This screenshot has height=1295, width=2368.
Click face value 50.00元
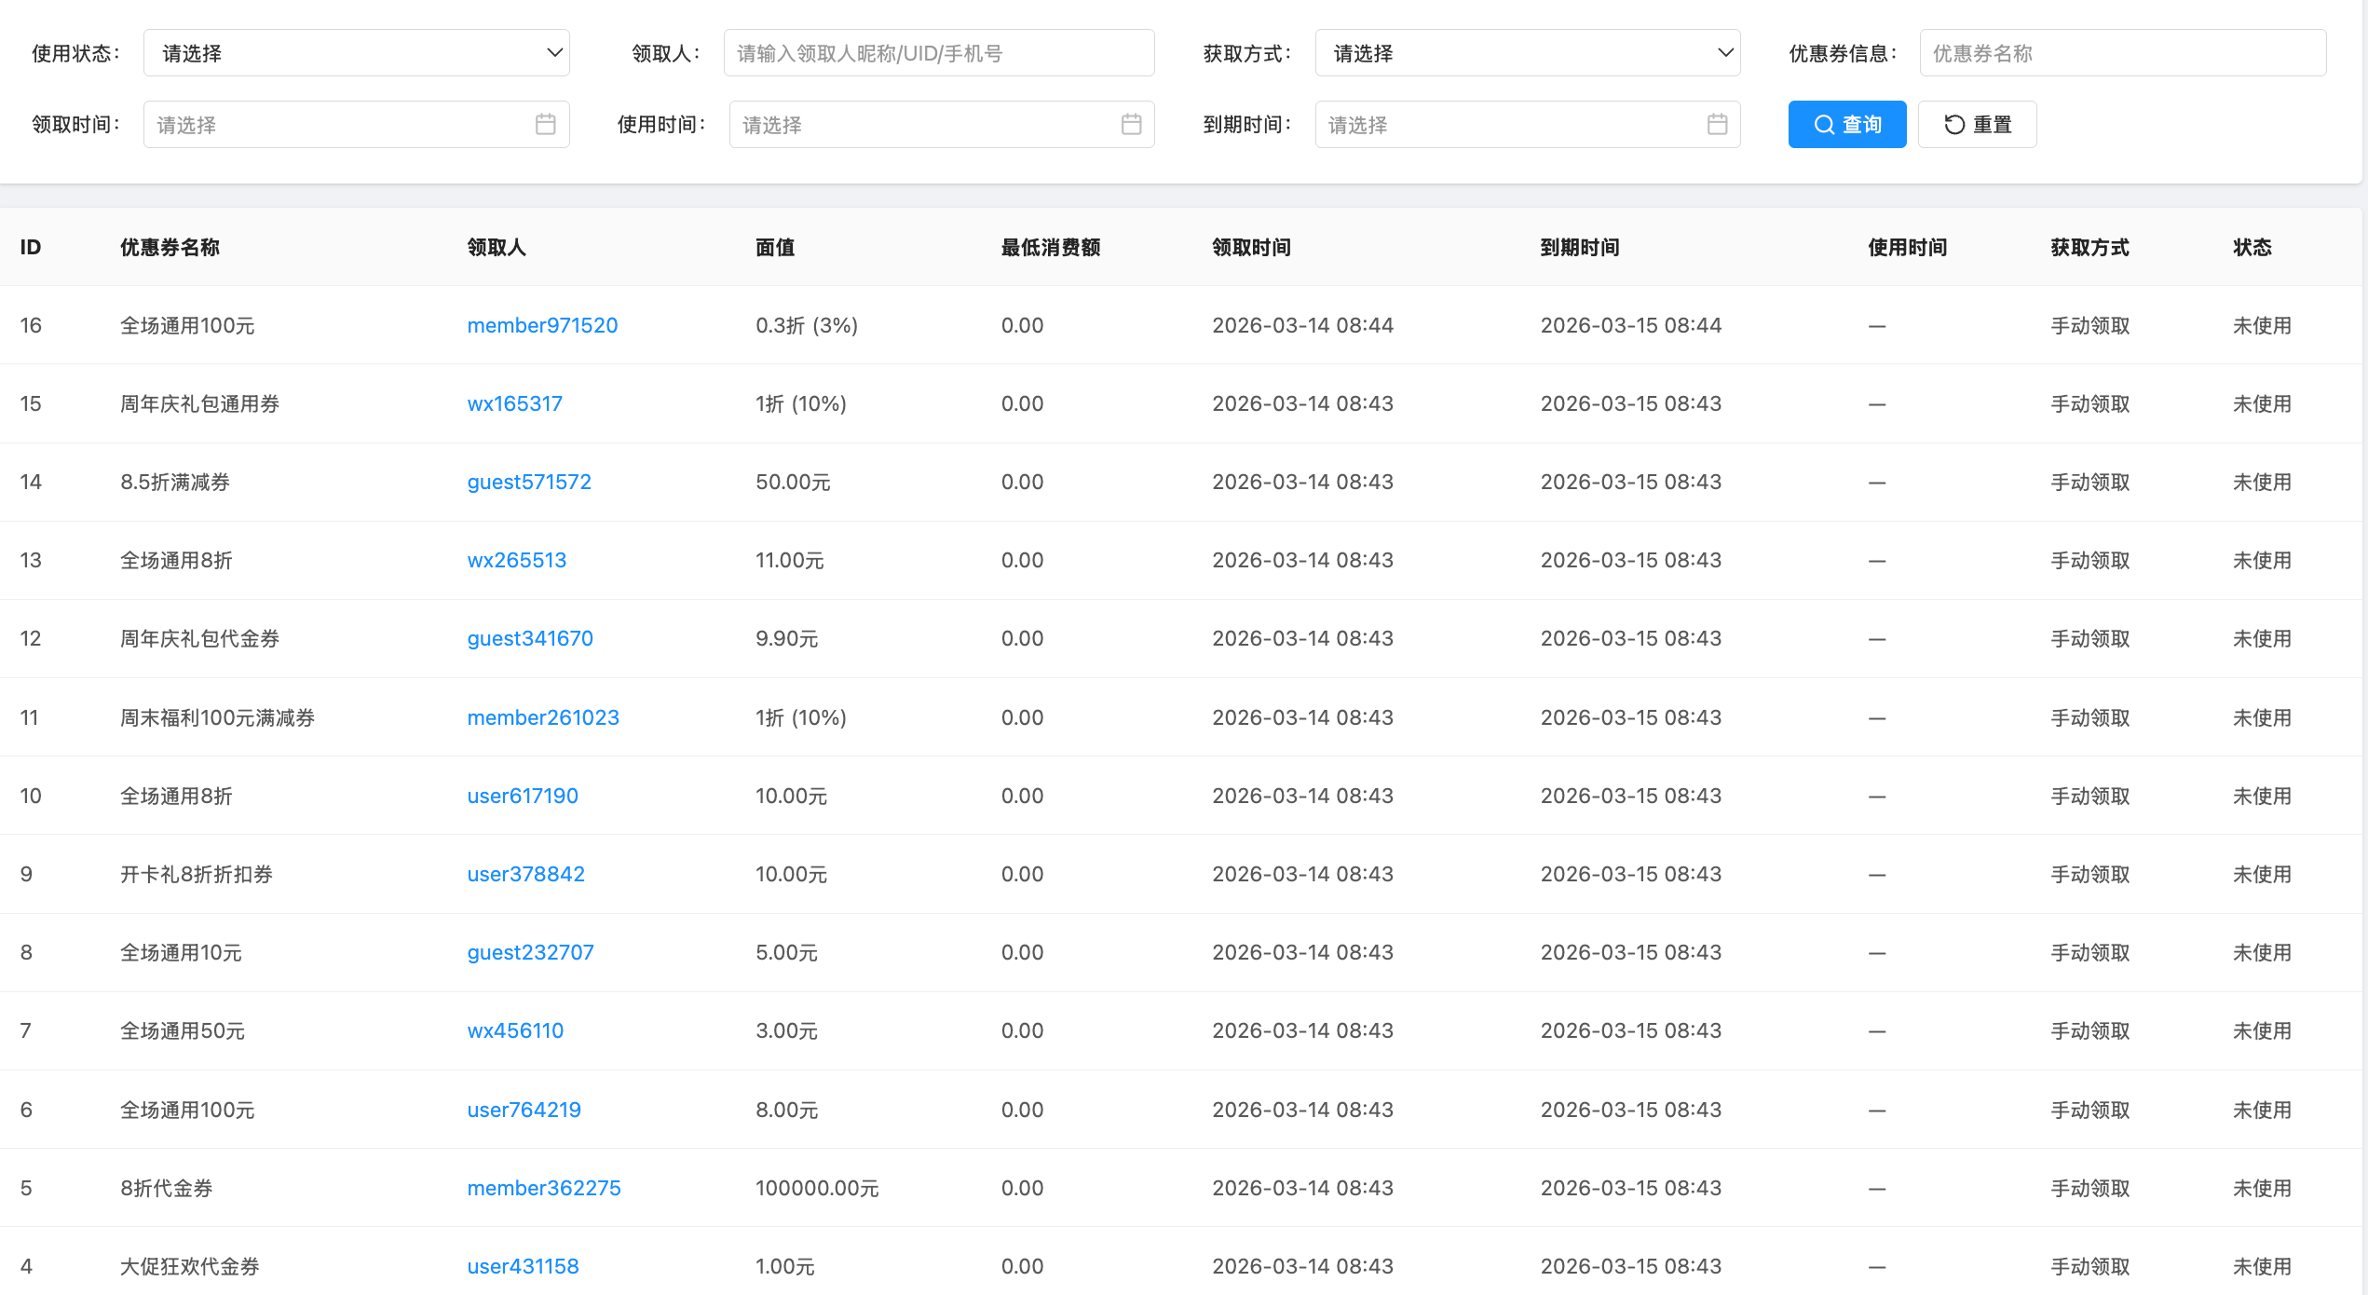[793, 482]
